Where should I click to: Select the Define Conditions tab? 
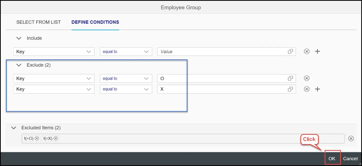coord(95,22)
